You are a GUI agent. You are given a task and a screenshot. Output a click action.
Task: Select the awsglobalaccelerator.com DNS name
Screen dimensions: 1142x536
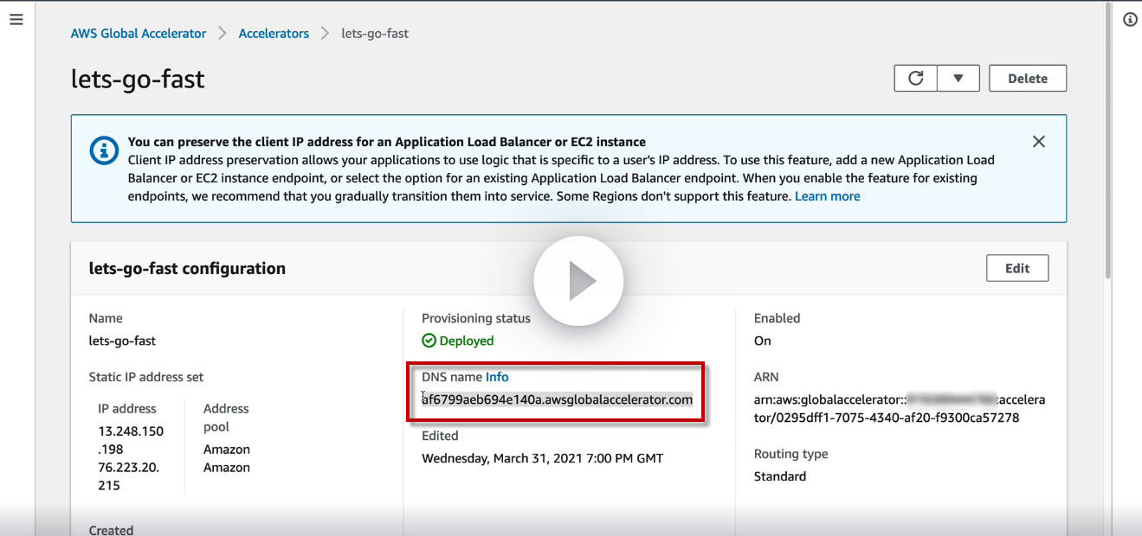(x=557, y=399)
